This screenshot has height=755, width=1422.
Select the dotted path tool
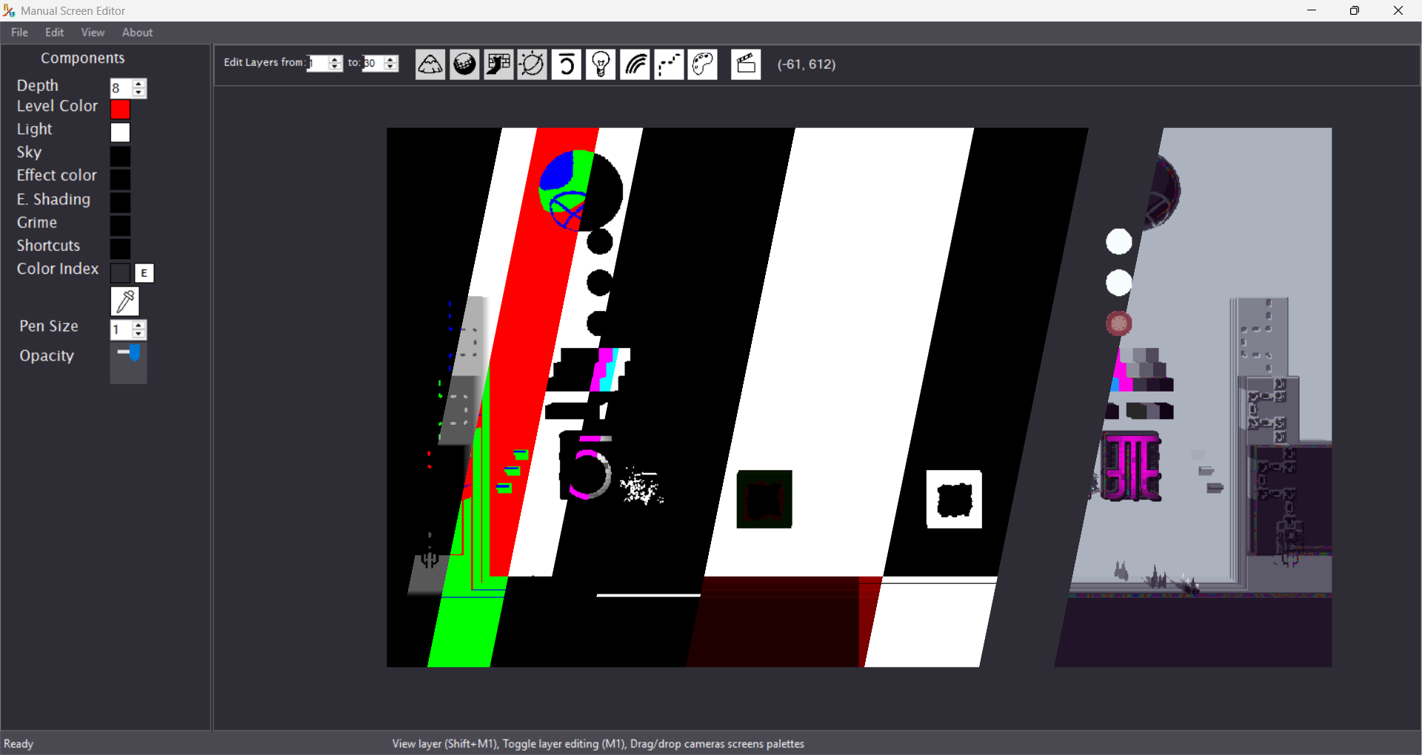669,64
